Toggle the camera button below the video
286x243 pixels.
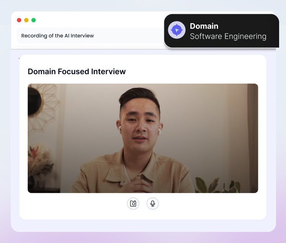pos(133,203)
